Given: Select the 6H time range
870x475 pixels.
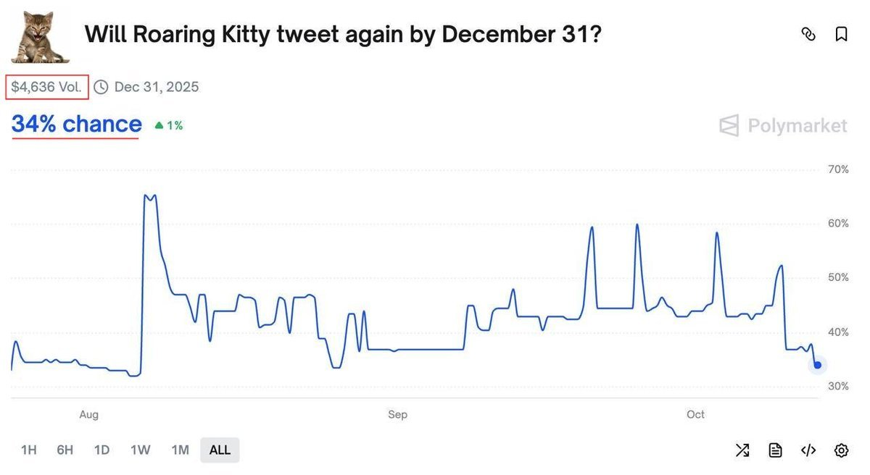Looking at the screenshot, I should pyautogui.click(x=65, y=450).
